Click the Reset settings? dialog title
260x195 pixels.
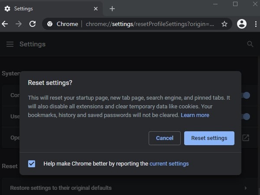[x=50, y=83]
